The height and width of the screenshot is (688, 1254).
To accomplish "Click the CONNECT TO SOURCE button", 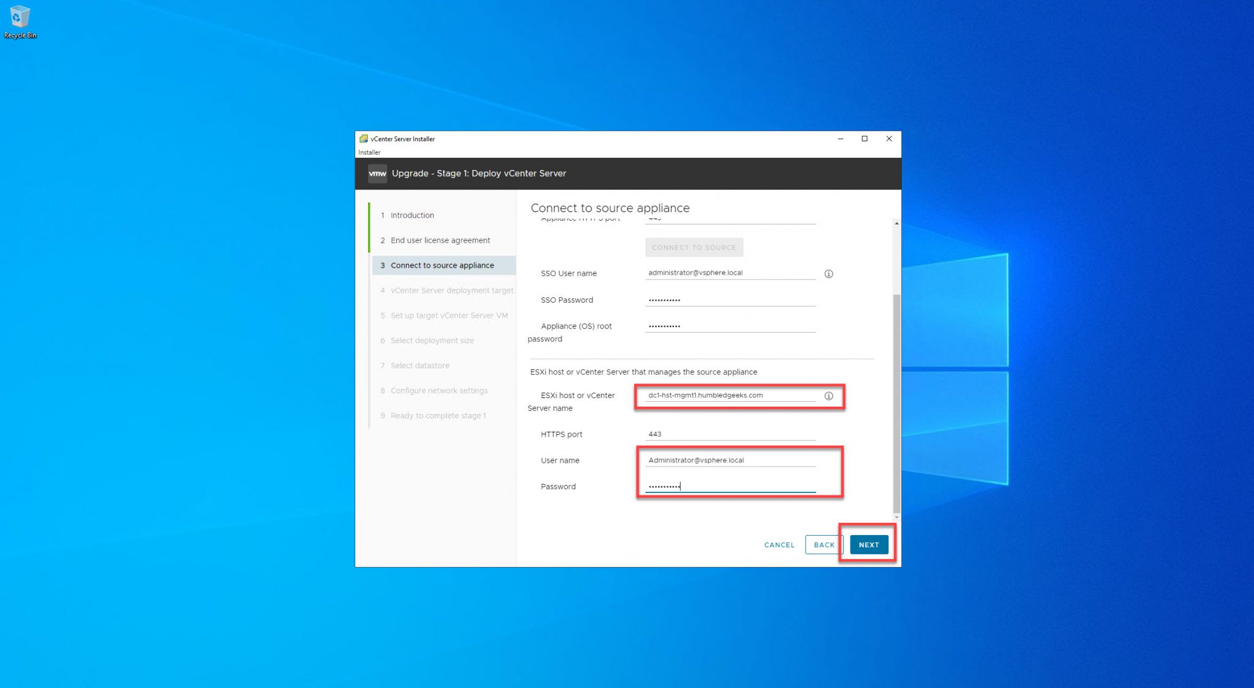I will pyautogui.click(x=693, y=247).
